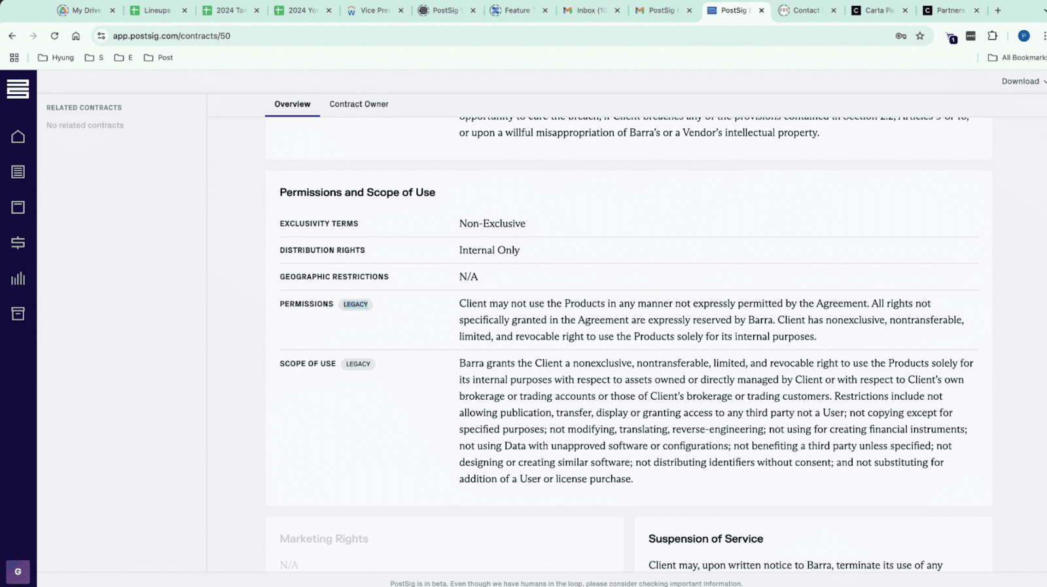Open the Download dropdown

(1023, 81)
